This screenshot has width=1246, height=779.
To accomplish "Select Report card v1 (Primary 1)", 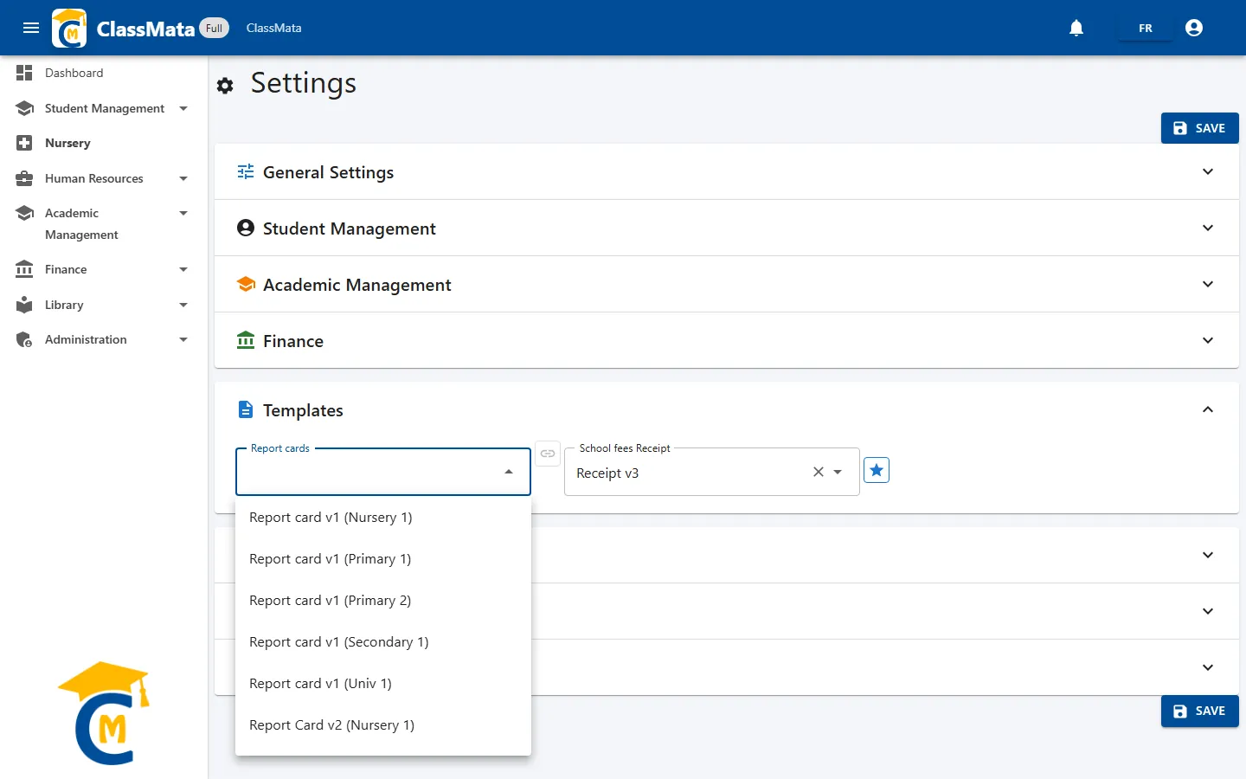I will (383, 559).
